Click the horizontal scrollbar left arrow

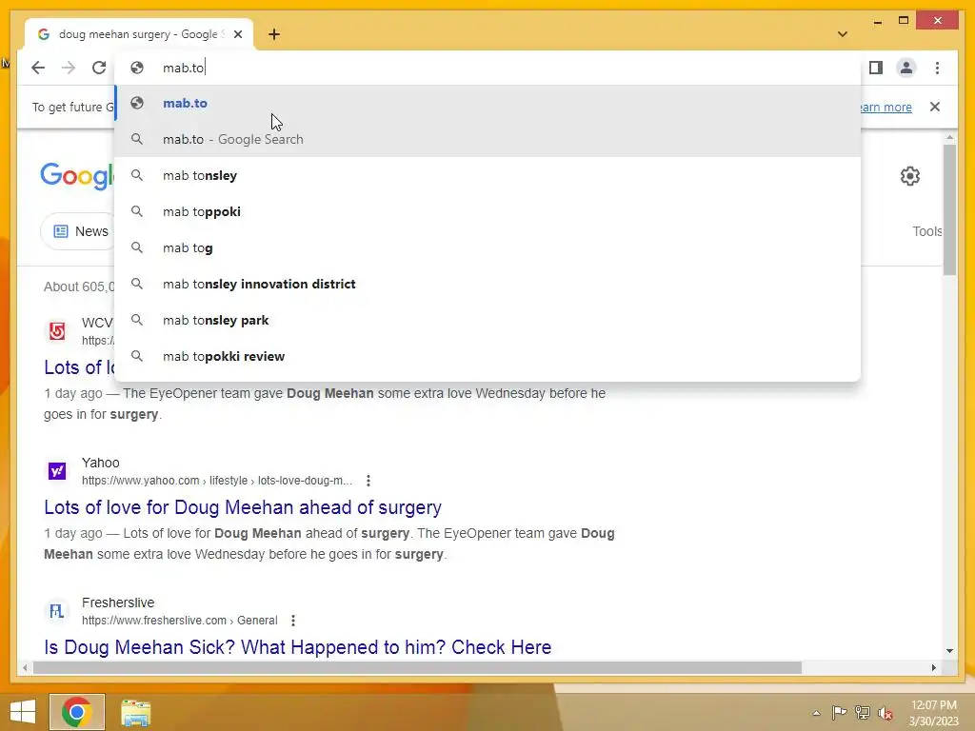[x=24, y=667]
